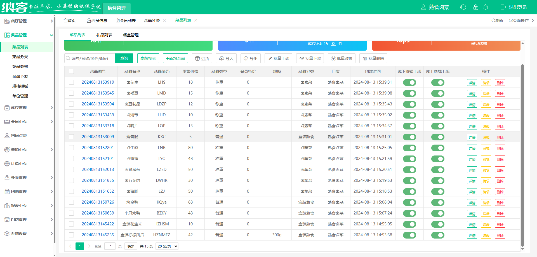The image size is (537, 257).
Task: Open the 20 条/页 page size dropdown
Action: [167, 246]
